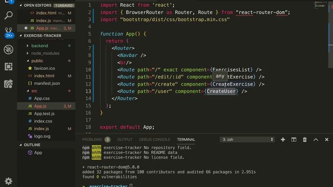Click react-router-dom@5.0.0 in terminal output
The height and width of the screenshot is (187, 333).
pos(113,167)
